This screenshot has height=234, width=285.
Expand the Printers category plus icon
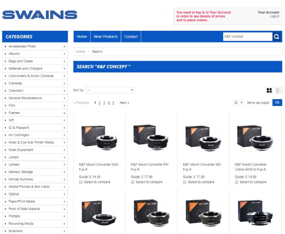click(x=64, y=216)
